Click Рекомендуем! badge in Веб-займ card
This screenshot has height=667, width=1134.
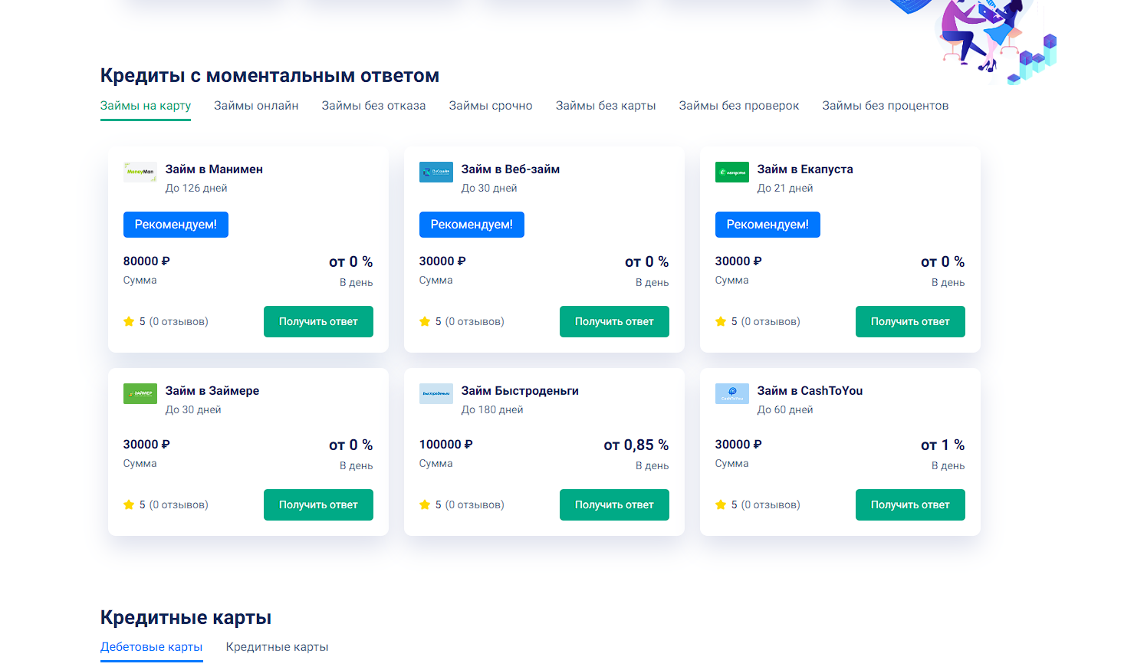[472, 225]
